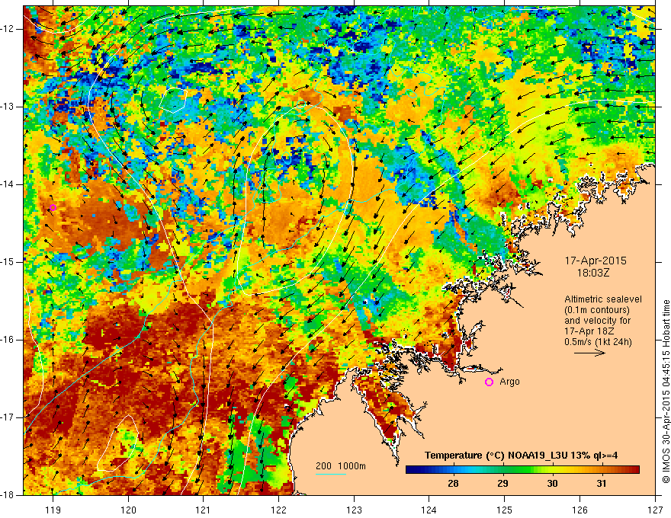Screen dimensions: 671x518
Task: Click the '-18' latitude axis label
Action: pyautogui.click(x=8, y=495)
